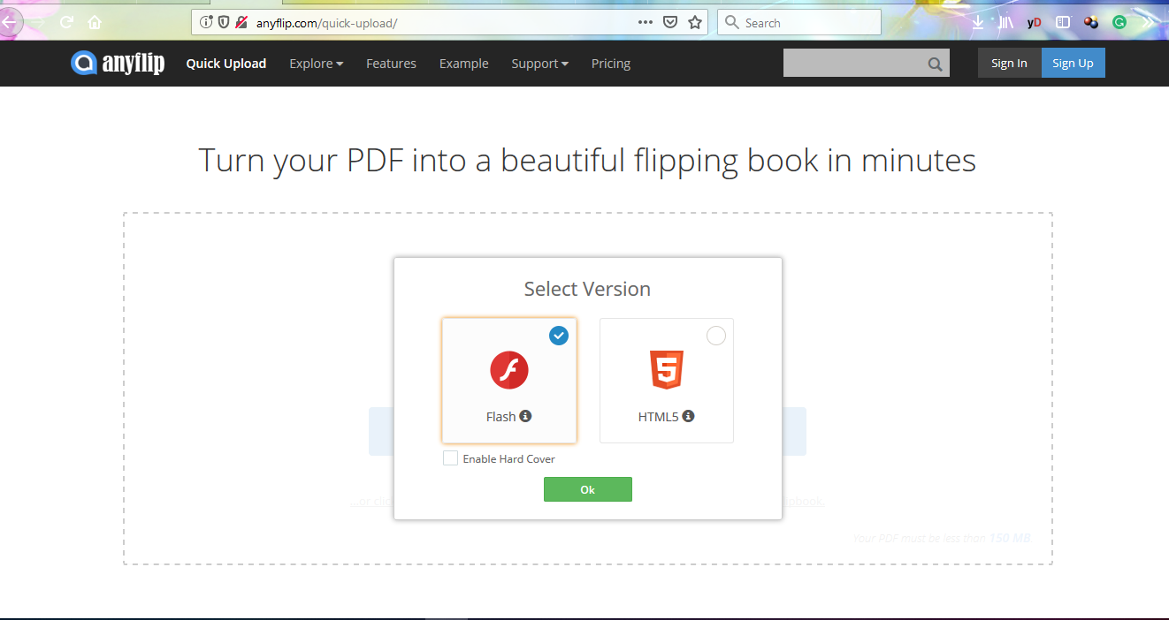
Task: Open the Library bookshelf icon
Action: [x=1005, y=23]
